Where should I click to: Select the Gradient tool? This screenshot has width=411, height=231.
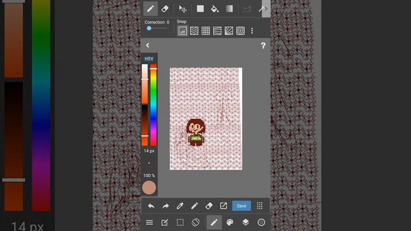(x=229, y=8)
